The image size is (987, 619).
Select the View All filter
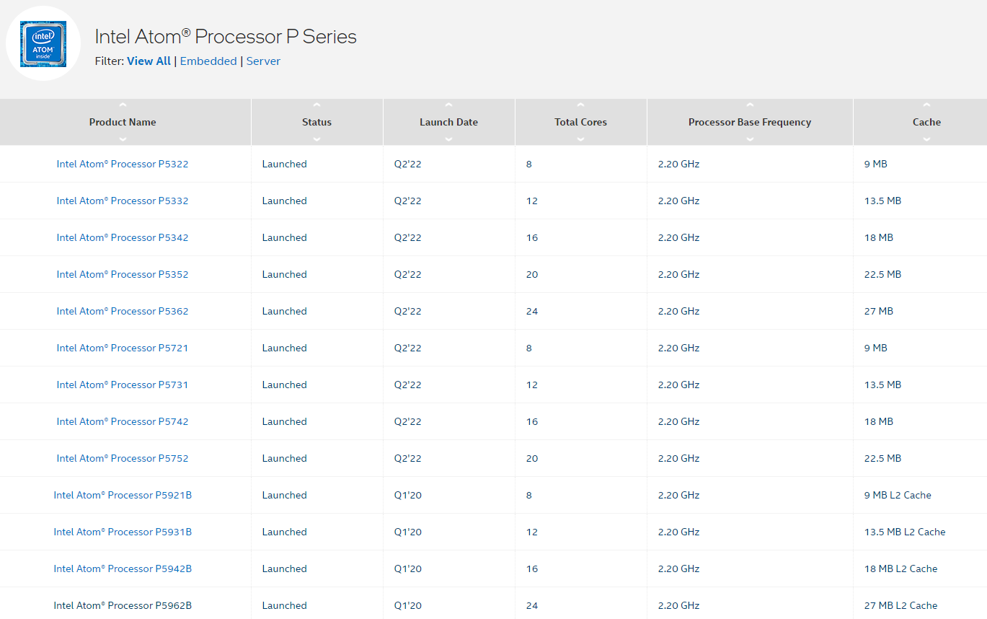149,61
